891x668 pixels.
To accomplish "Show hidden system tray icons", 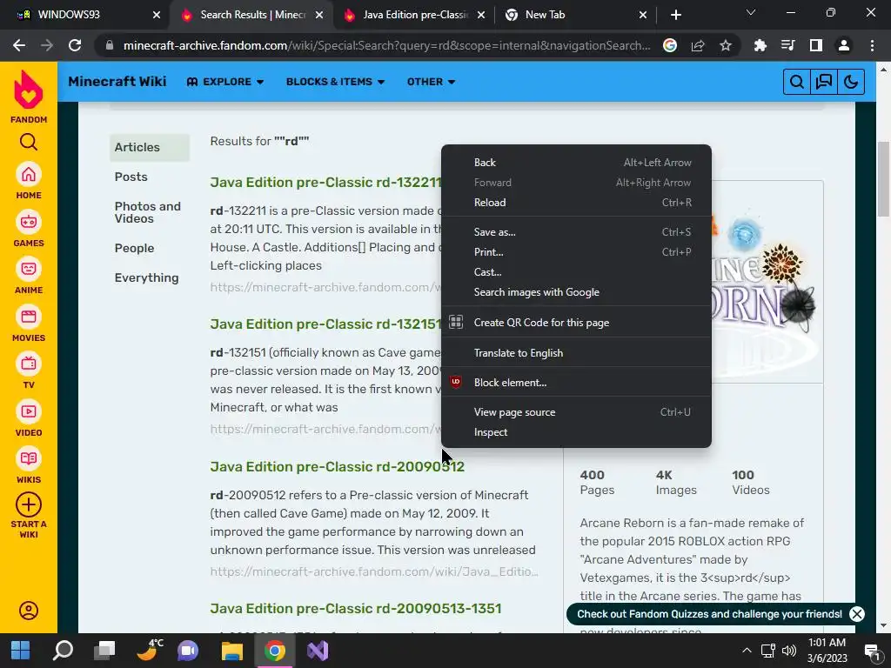I will (747, 651).
